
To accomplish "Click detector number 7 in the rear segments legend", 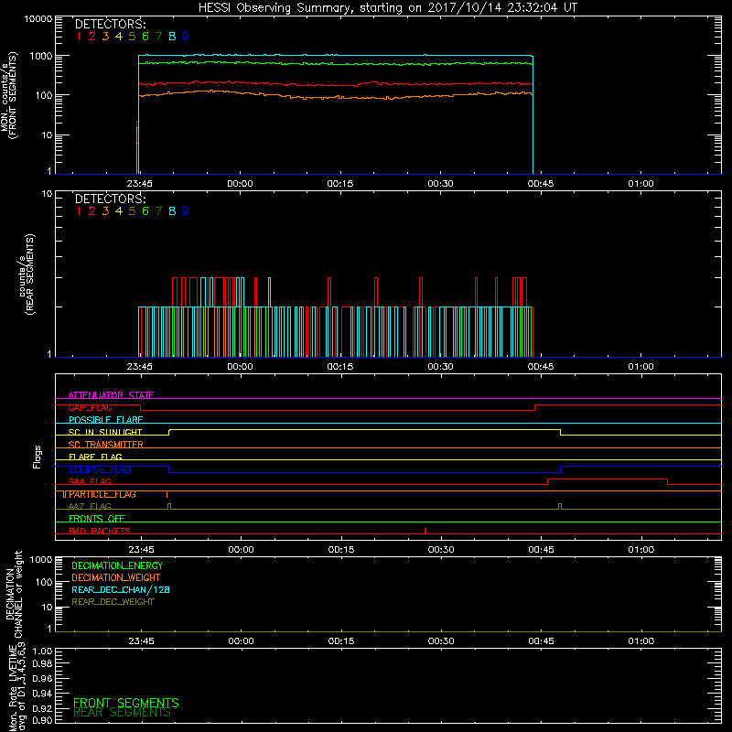I will pos(158,211).
